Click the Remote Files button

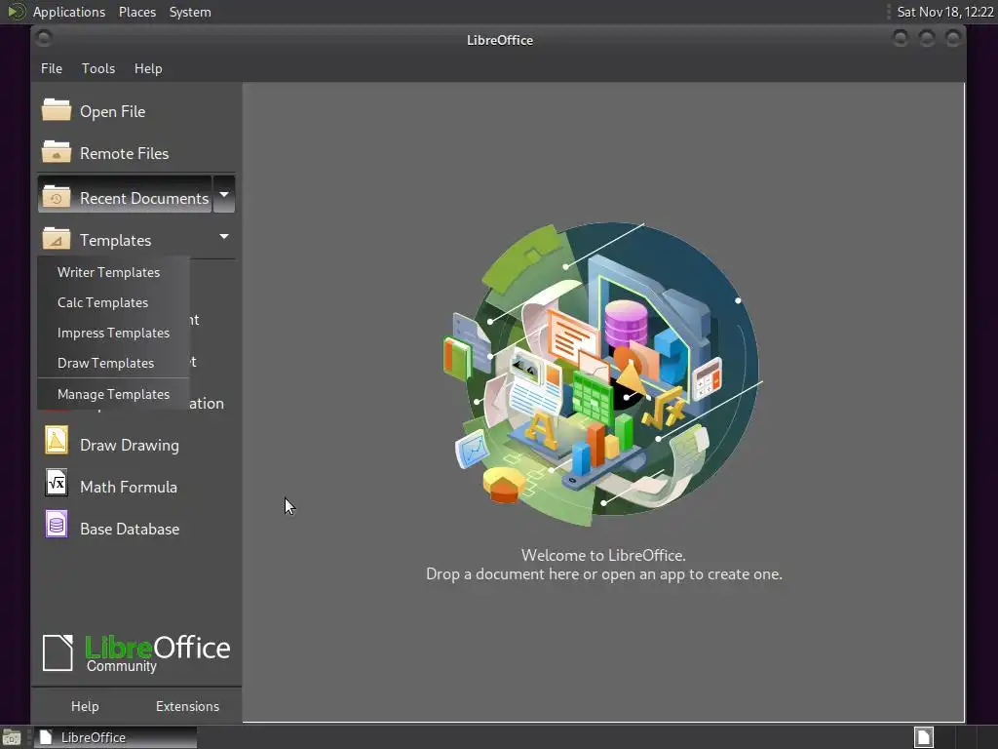coord(136,153)
